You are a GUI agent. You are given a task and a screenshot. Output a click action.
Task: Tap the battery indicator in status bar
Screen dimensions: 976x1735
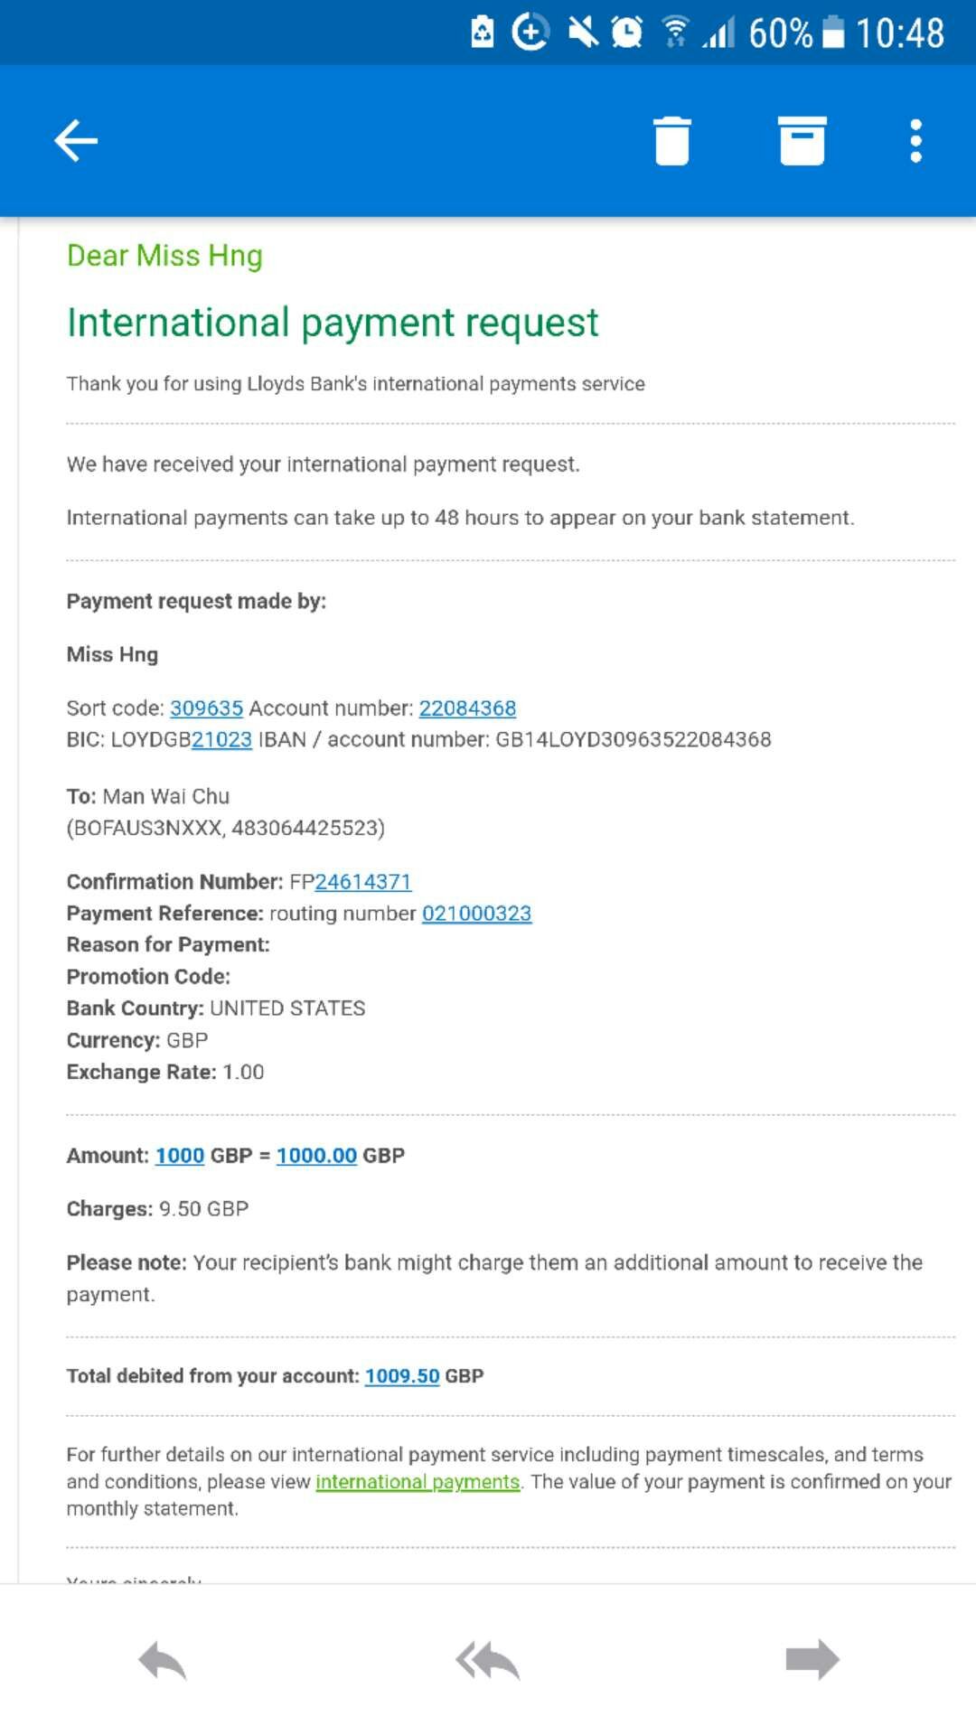point(833,33)
